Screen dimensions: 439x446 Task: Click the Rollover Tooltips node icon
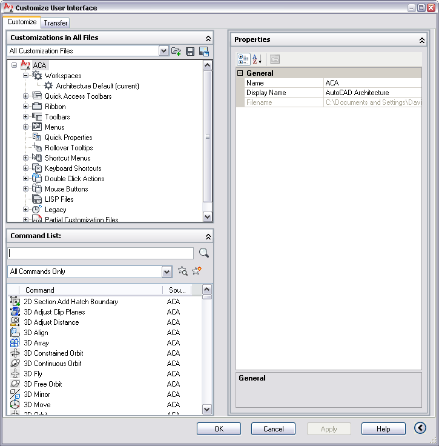(37, 148)
